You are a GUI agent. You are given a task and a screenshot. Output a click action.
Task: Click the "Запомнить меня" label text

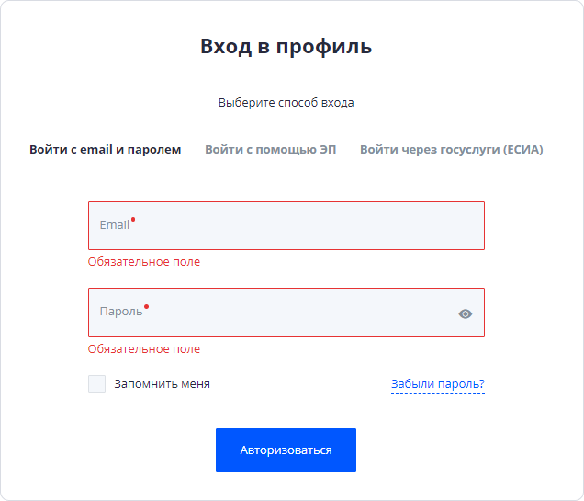coord(162,384)
